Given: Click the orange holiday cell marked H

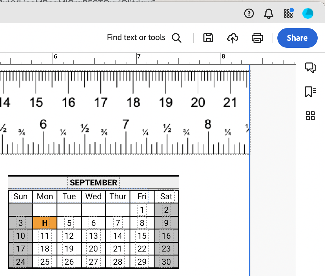Looking at the screenshot, I should (x=45, y=223).
